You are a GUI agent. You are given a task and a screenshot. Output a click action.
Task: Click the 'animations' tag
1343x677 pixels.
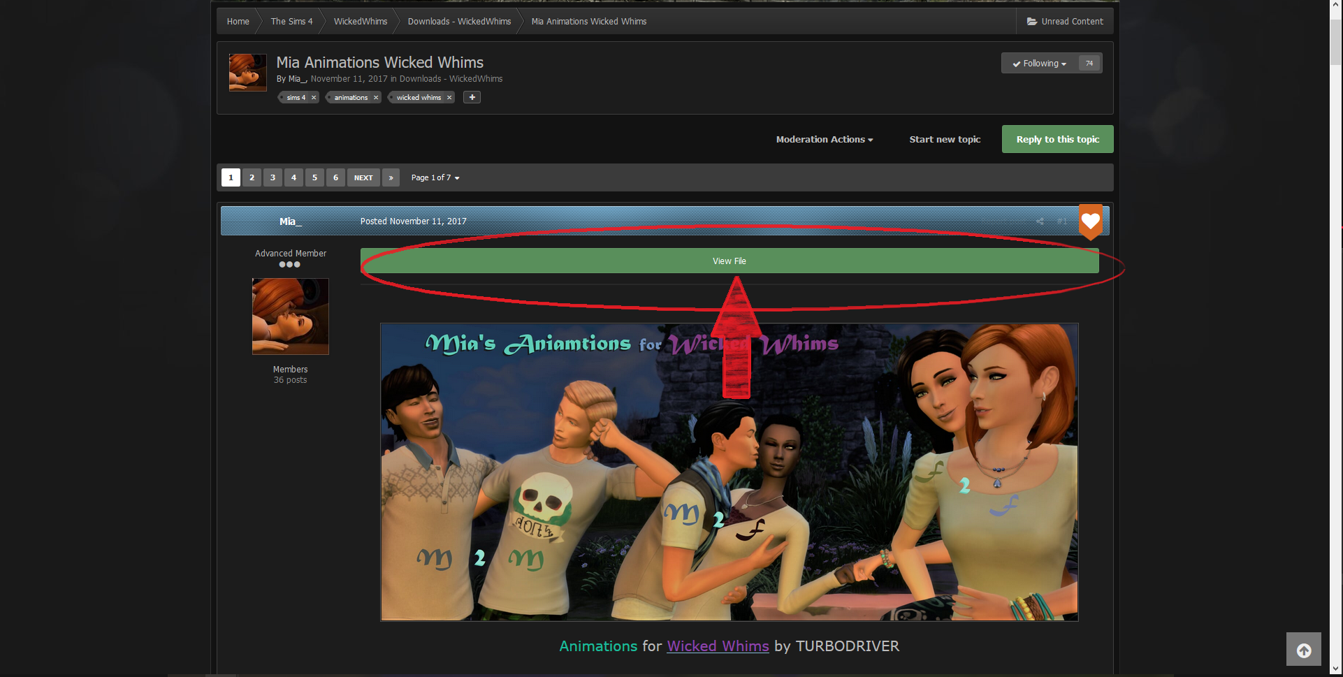[351, 98]
